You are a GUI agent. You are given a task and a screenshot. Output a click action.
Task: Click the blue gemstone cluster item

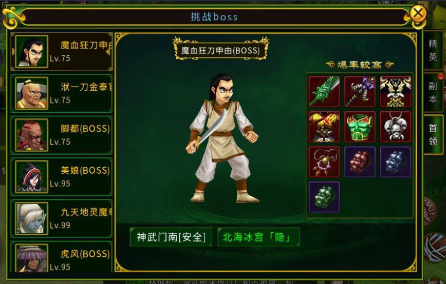click(395, 162)
